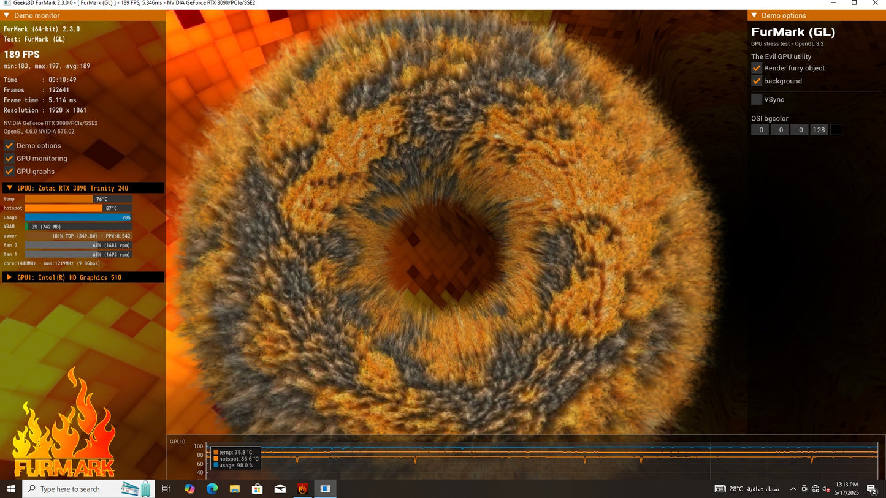Image resolution: width=886 pixels, height=498 pixels.
Task: Click the GPU temp bar showing 76°C
Action: coord(78,199)
